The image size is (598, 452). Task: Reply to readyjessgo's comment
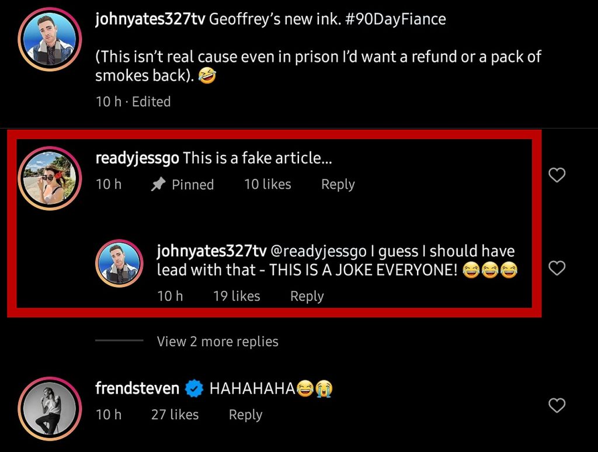click(x=338, y=185)
